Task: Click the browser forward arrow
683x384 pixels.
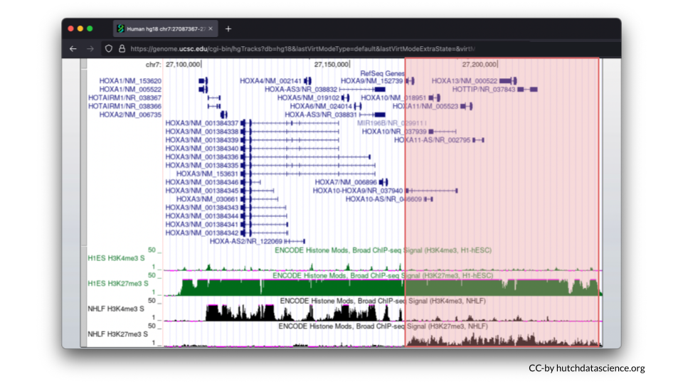Action: tap(90, 49)
